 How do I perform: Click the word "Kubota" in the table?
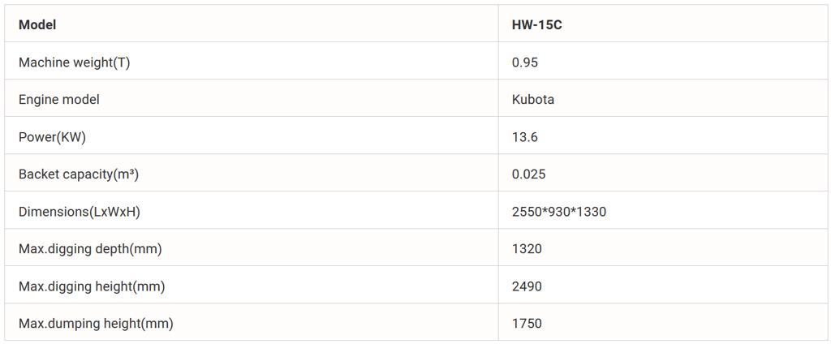[x=533, y=100]
